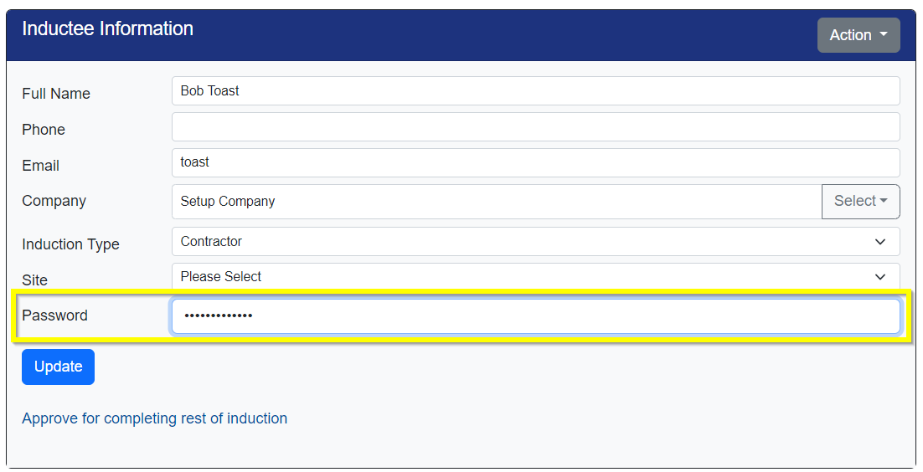Open the Action dropdown menu

pos(859,35)
